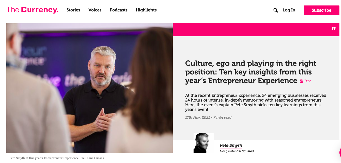Click the article summary paragraph
The image size is (341, 163).
point(256,102)
